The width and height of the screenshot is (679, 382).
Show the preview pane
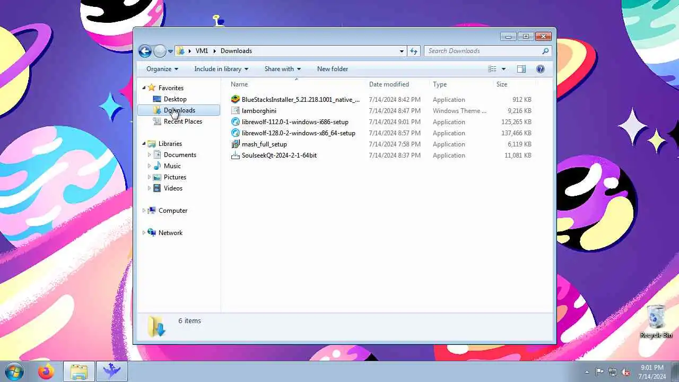pyautogui.click(x=521, y=69)
